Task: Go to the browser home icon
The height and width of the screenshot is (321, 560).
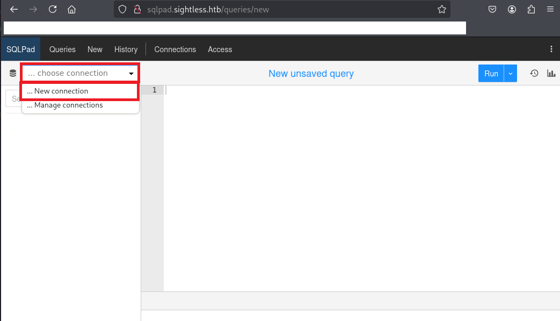Action: coord(71,9)
